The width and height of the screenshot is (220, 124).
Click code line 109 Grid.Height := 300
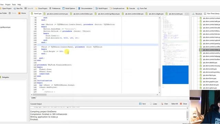click(54, 51)
